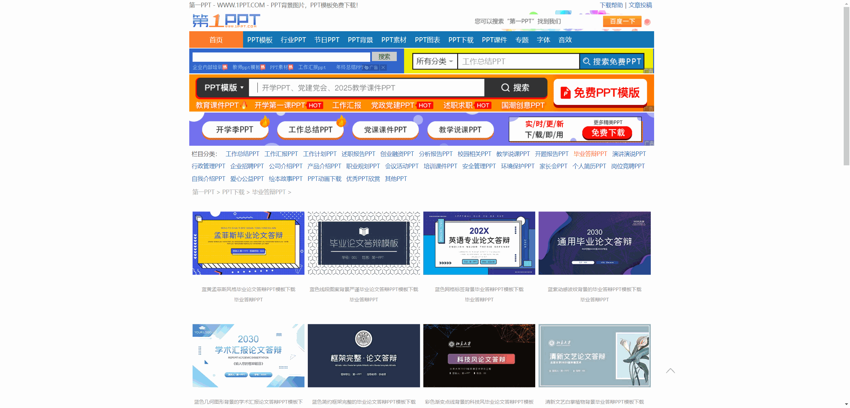Viewport: 850px width, 408px height.
Task: Open the 毕业答辩PPT category link
Action: pyautogui.click(x=590, y=154)
